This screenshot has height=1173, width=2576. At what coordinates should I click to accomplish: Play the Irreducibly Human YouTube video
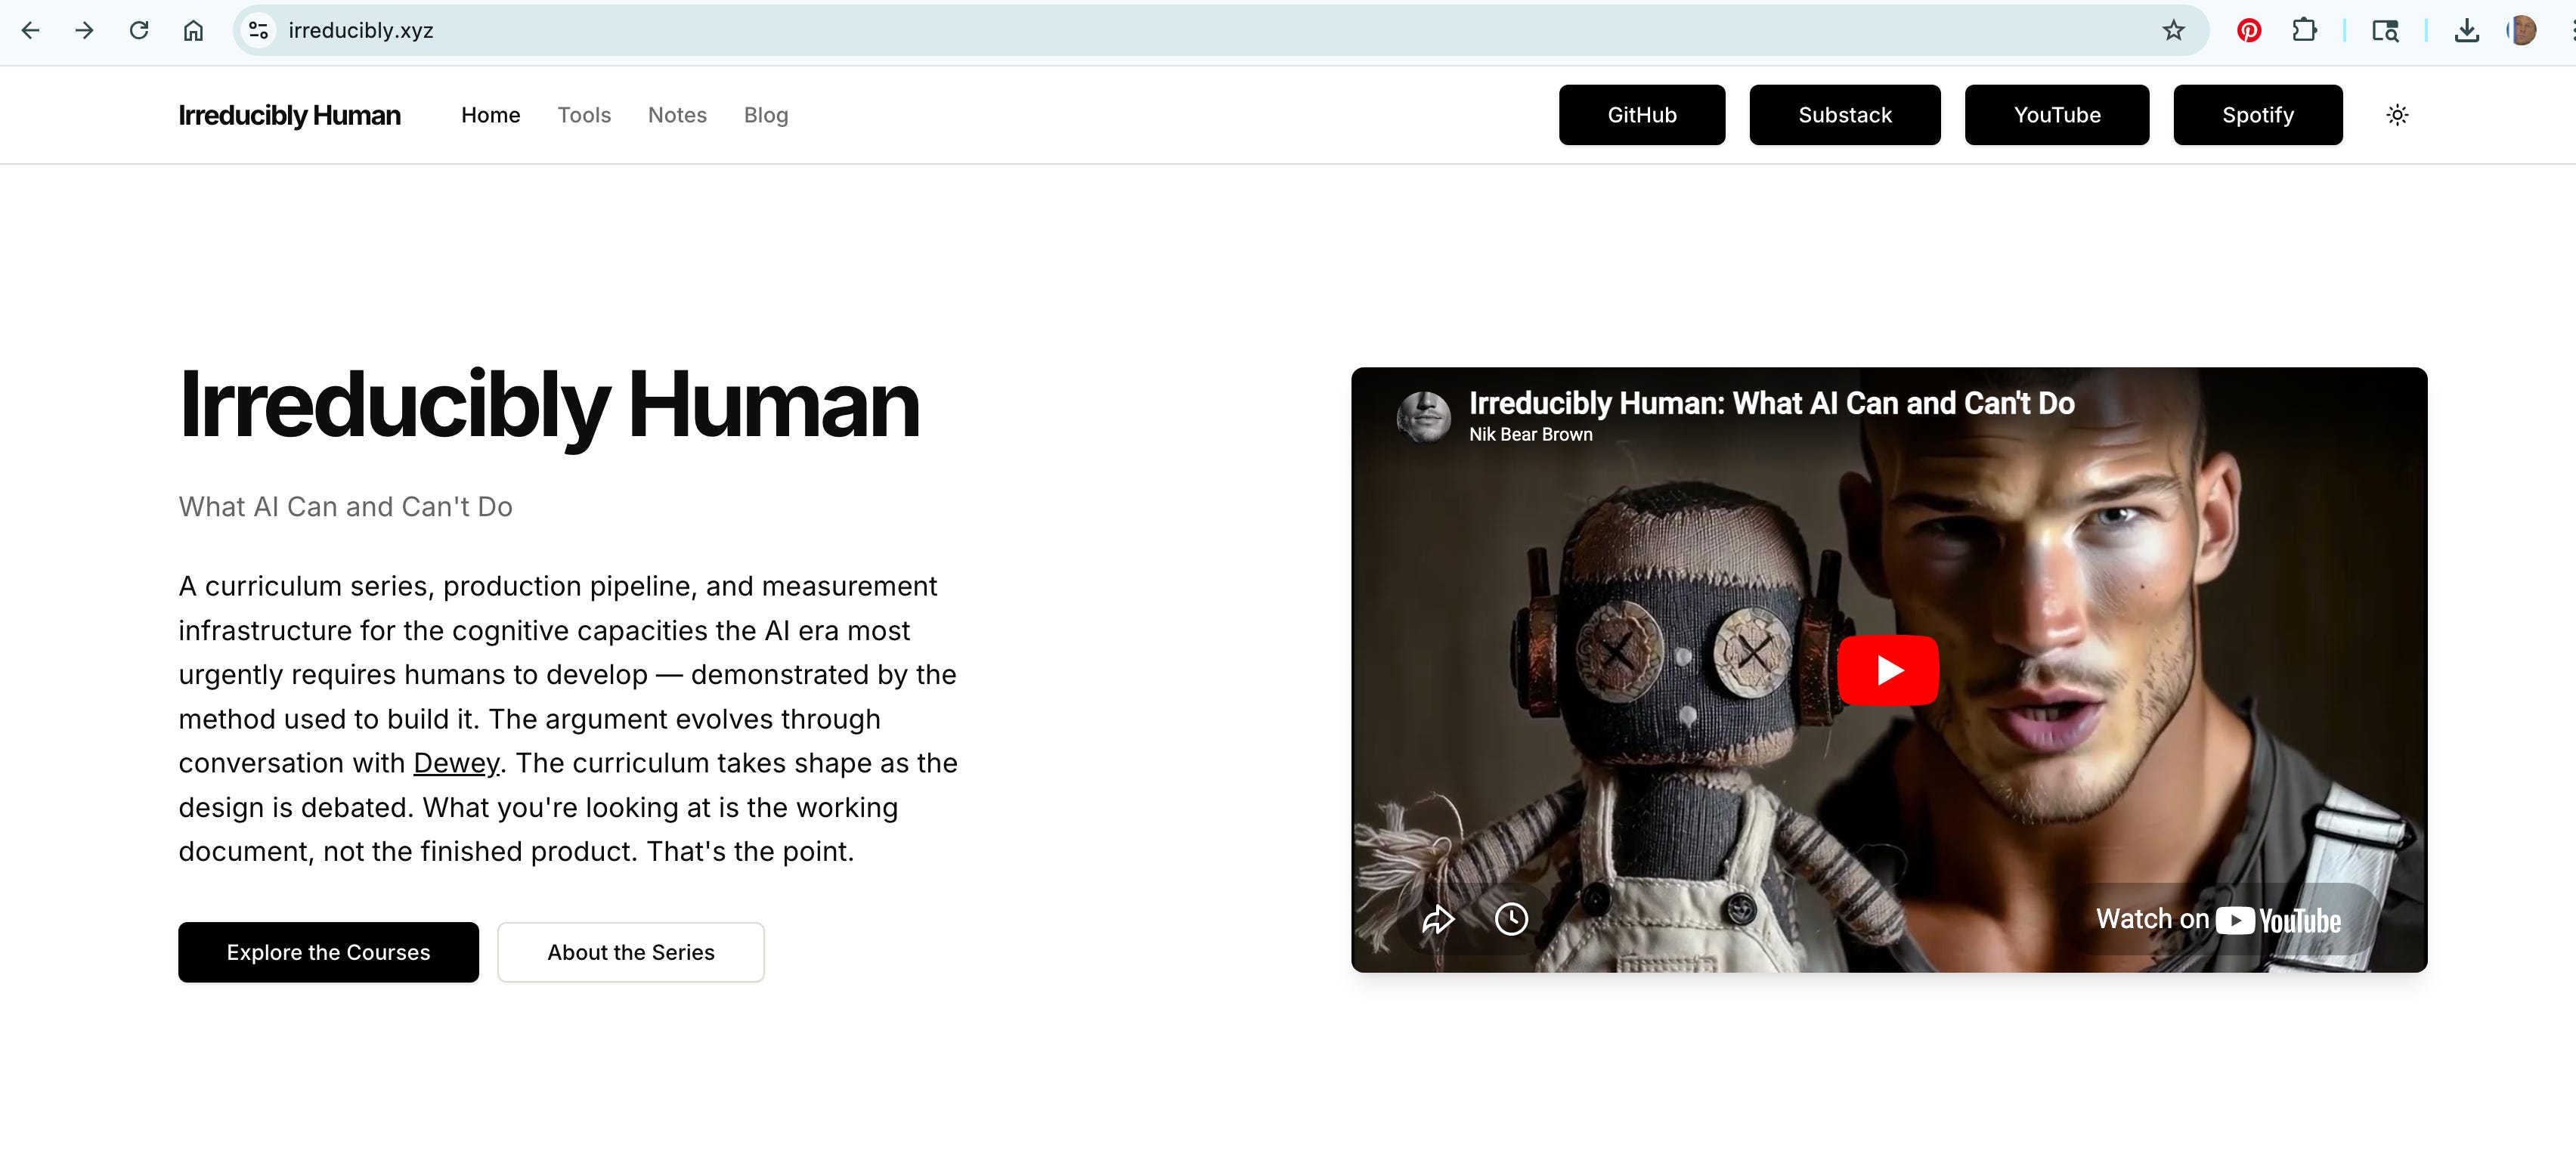pyautogui.click(x=1888, y=670)
